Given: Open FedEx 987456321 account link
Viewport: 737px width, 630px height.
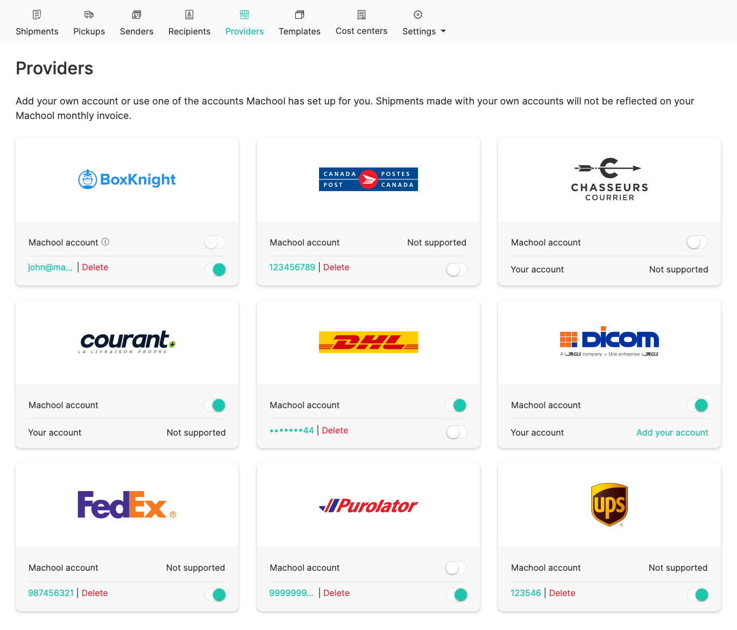Looking at the screenshot, I should click(51, 593).
